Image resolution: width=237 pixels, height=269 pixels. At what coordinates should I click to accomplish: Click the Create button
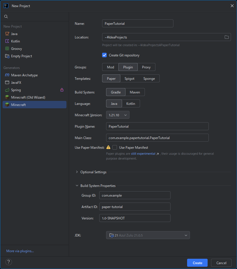[x=197, y=263]
